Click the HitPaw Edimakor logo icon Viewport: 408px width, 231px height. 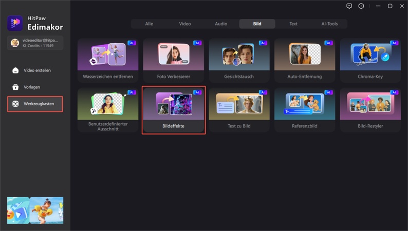tap(14, 23)
